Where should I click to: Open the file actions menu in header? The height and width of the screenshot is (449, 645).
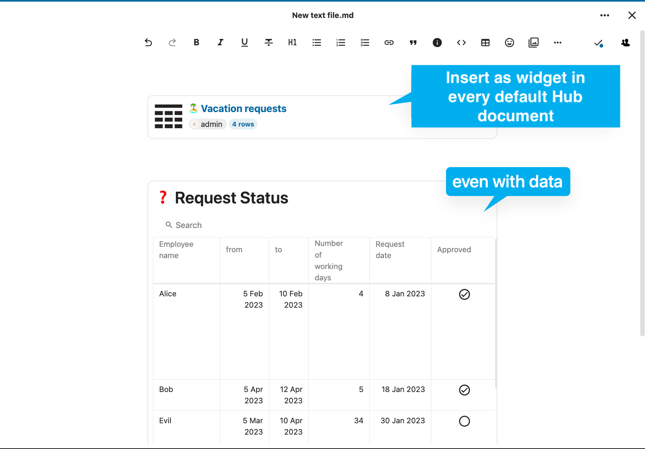point(604,16)
